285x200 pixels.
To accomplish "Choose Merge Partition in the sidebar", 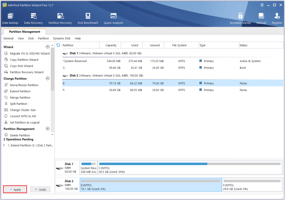I will coord(20,97).
